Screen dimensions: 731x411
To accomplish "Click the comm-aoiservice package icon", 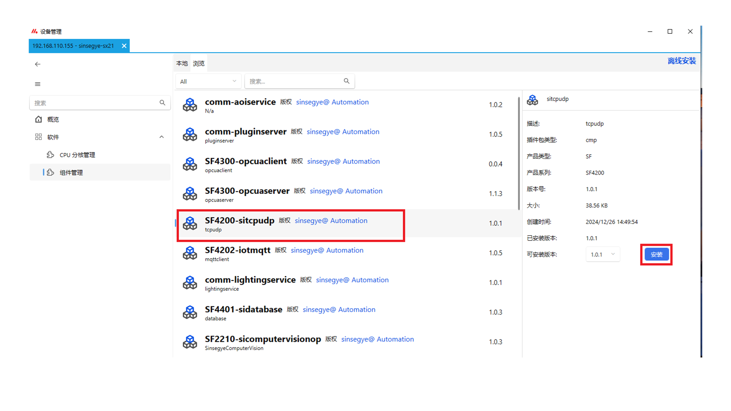I will tap(190, 105).
